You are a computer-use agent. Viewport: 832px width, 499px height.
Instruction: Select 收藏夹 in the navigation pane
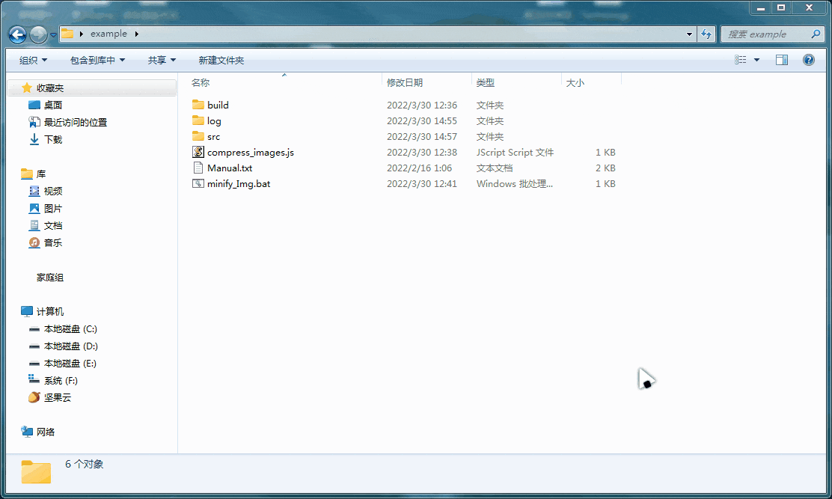tap(50, 88)
